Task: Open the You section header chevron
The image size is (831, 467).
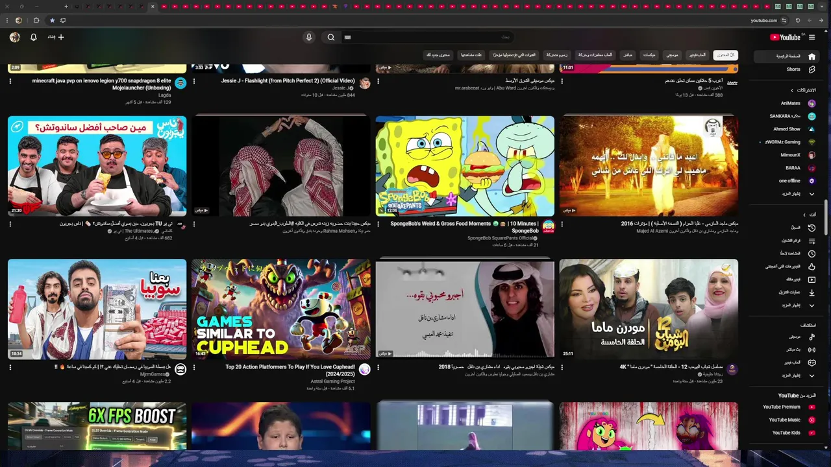Action: coord(804,215)
